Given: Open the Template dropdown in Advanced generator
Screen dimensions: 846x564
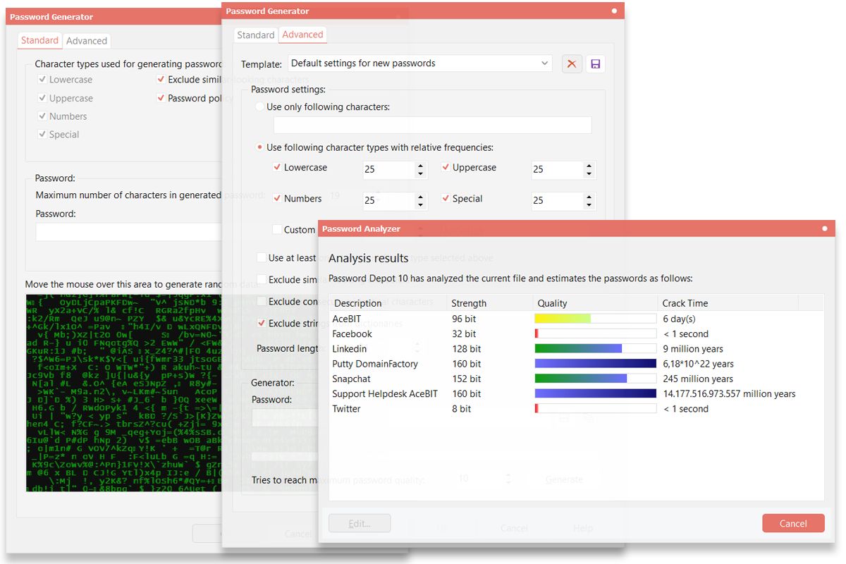Looking at the screenshot, I should [420, 63].
